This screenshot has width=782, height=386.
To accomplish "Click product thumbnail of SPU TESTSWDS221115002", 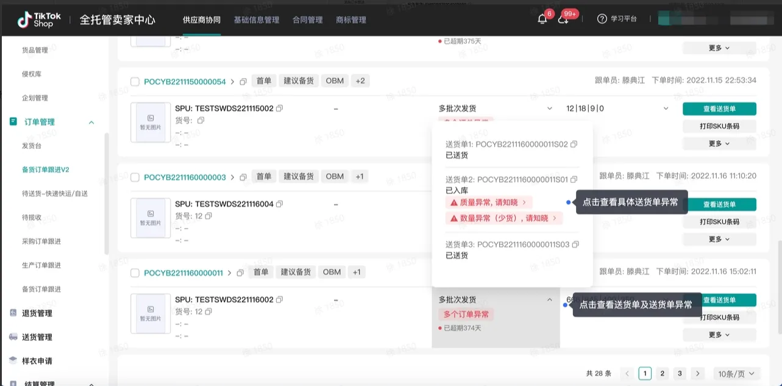I will (151, 123).
